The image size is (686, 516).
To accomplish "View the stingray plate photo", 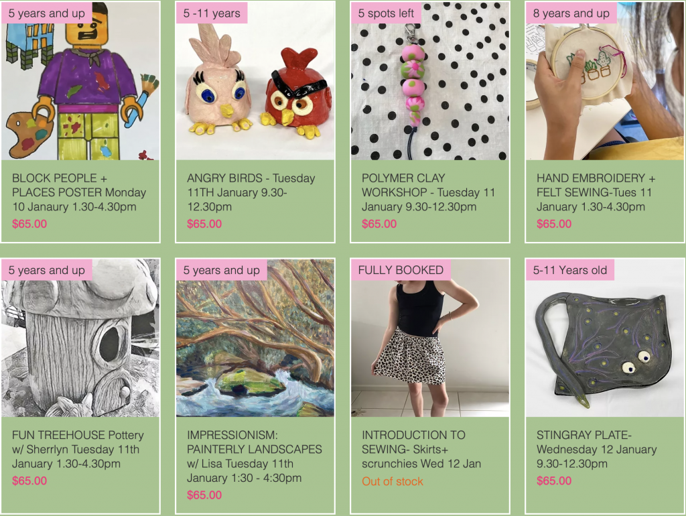I will (605, 338).
